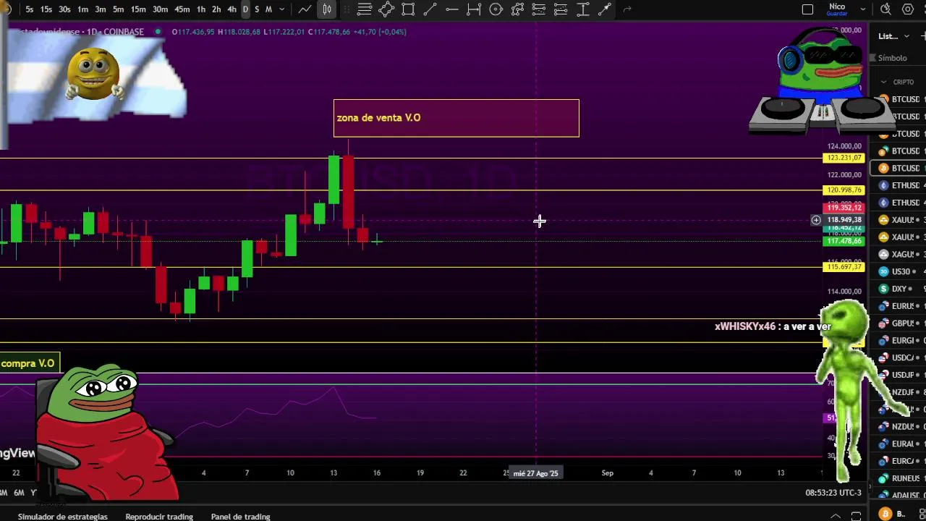Viewport: 926px width, 521px height.
Task: Select the 45m timeframe
Action: [182, 9]
